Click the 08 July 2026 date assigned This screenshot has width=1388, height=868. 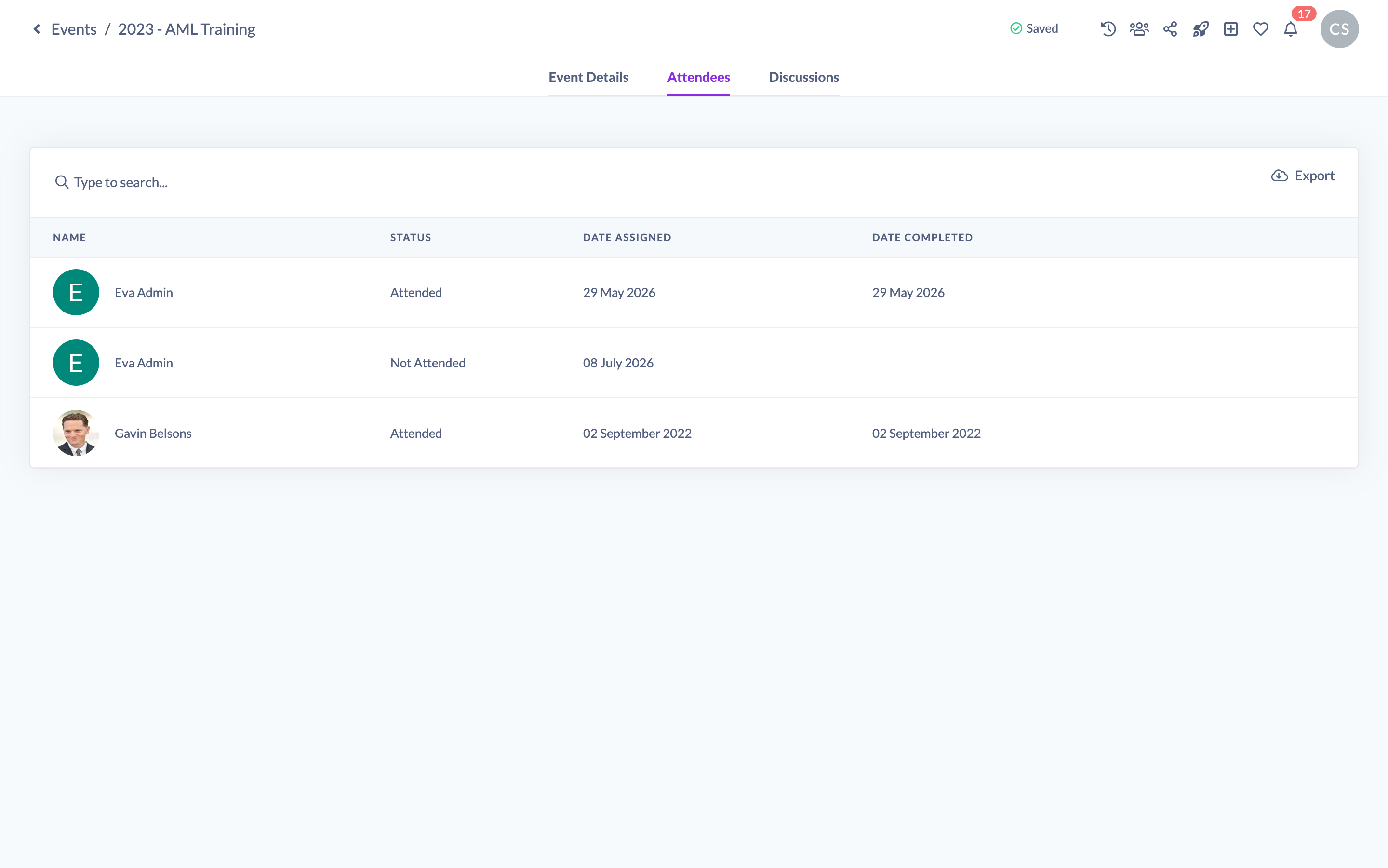point(618,363)
